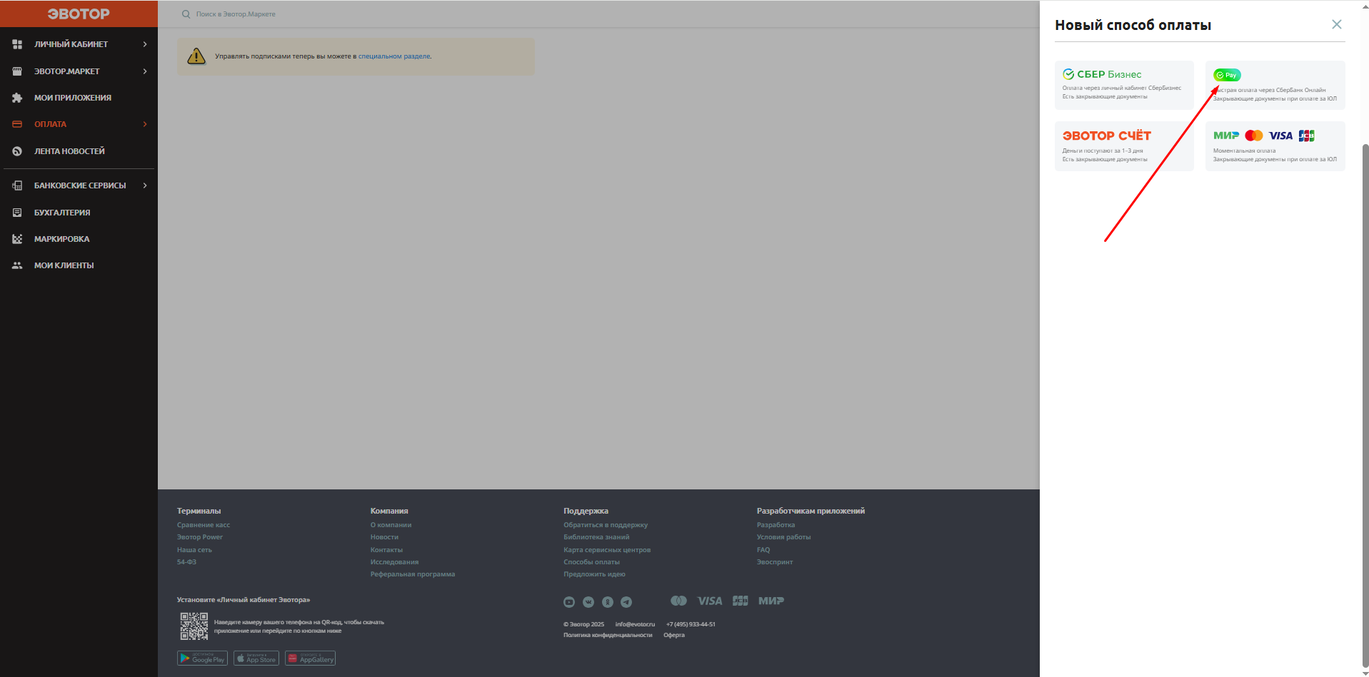Open Контакты footer link
Screen dimensions: 1369x677
(386, 550)
